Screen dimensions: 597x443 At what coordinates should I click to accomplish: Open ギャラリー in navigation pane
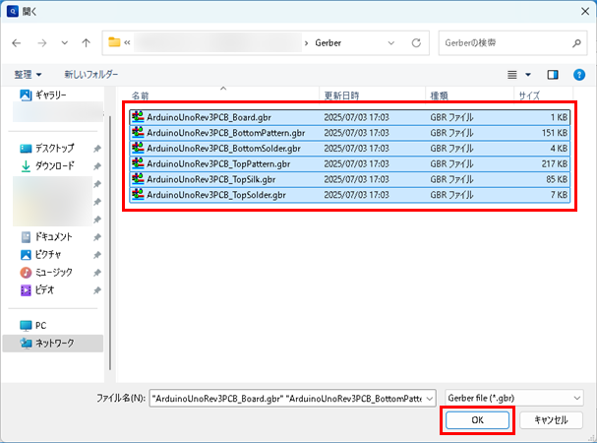43,95
